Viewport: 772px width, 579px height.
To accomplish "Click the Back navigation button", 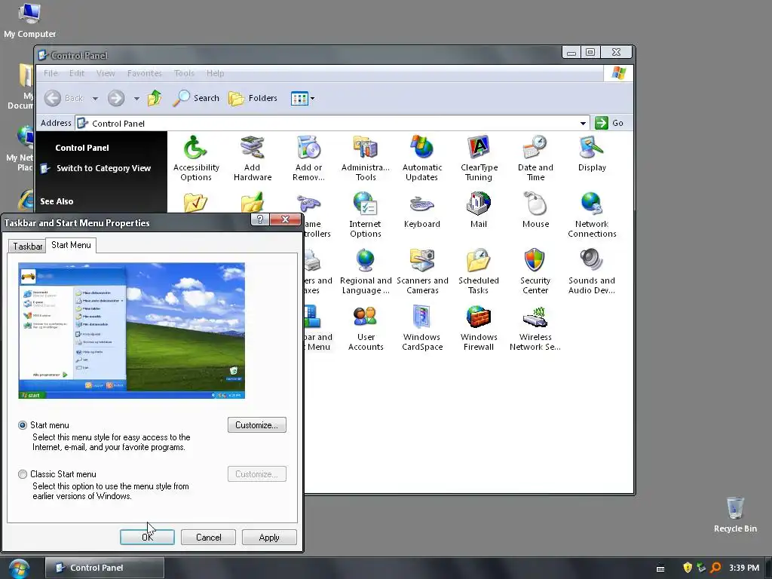I will pos(64,98).
